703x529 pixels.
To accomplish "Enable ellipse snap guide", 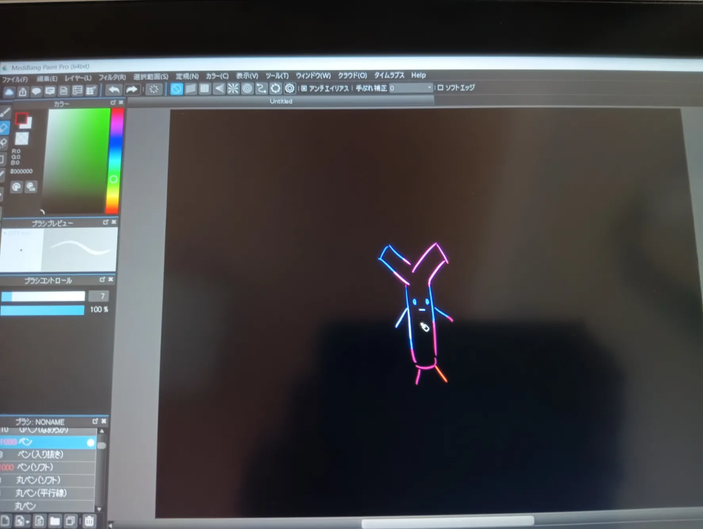I will [x=275, y=88].
